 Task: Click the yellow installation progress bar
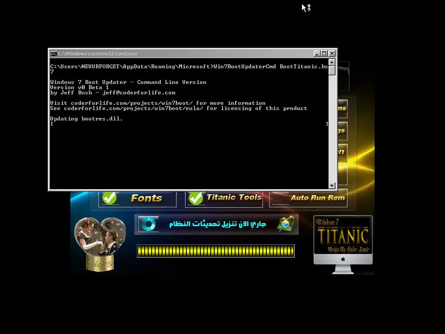tap(216, 251)
